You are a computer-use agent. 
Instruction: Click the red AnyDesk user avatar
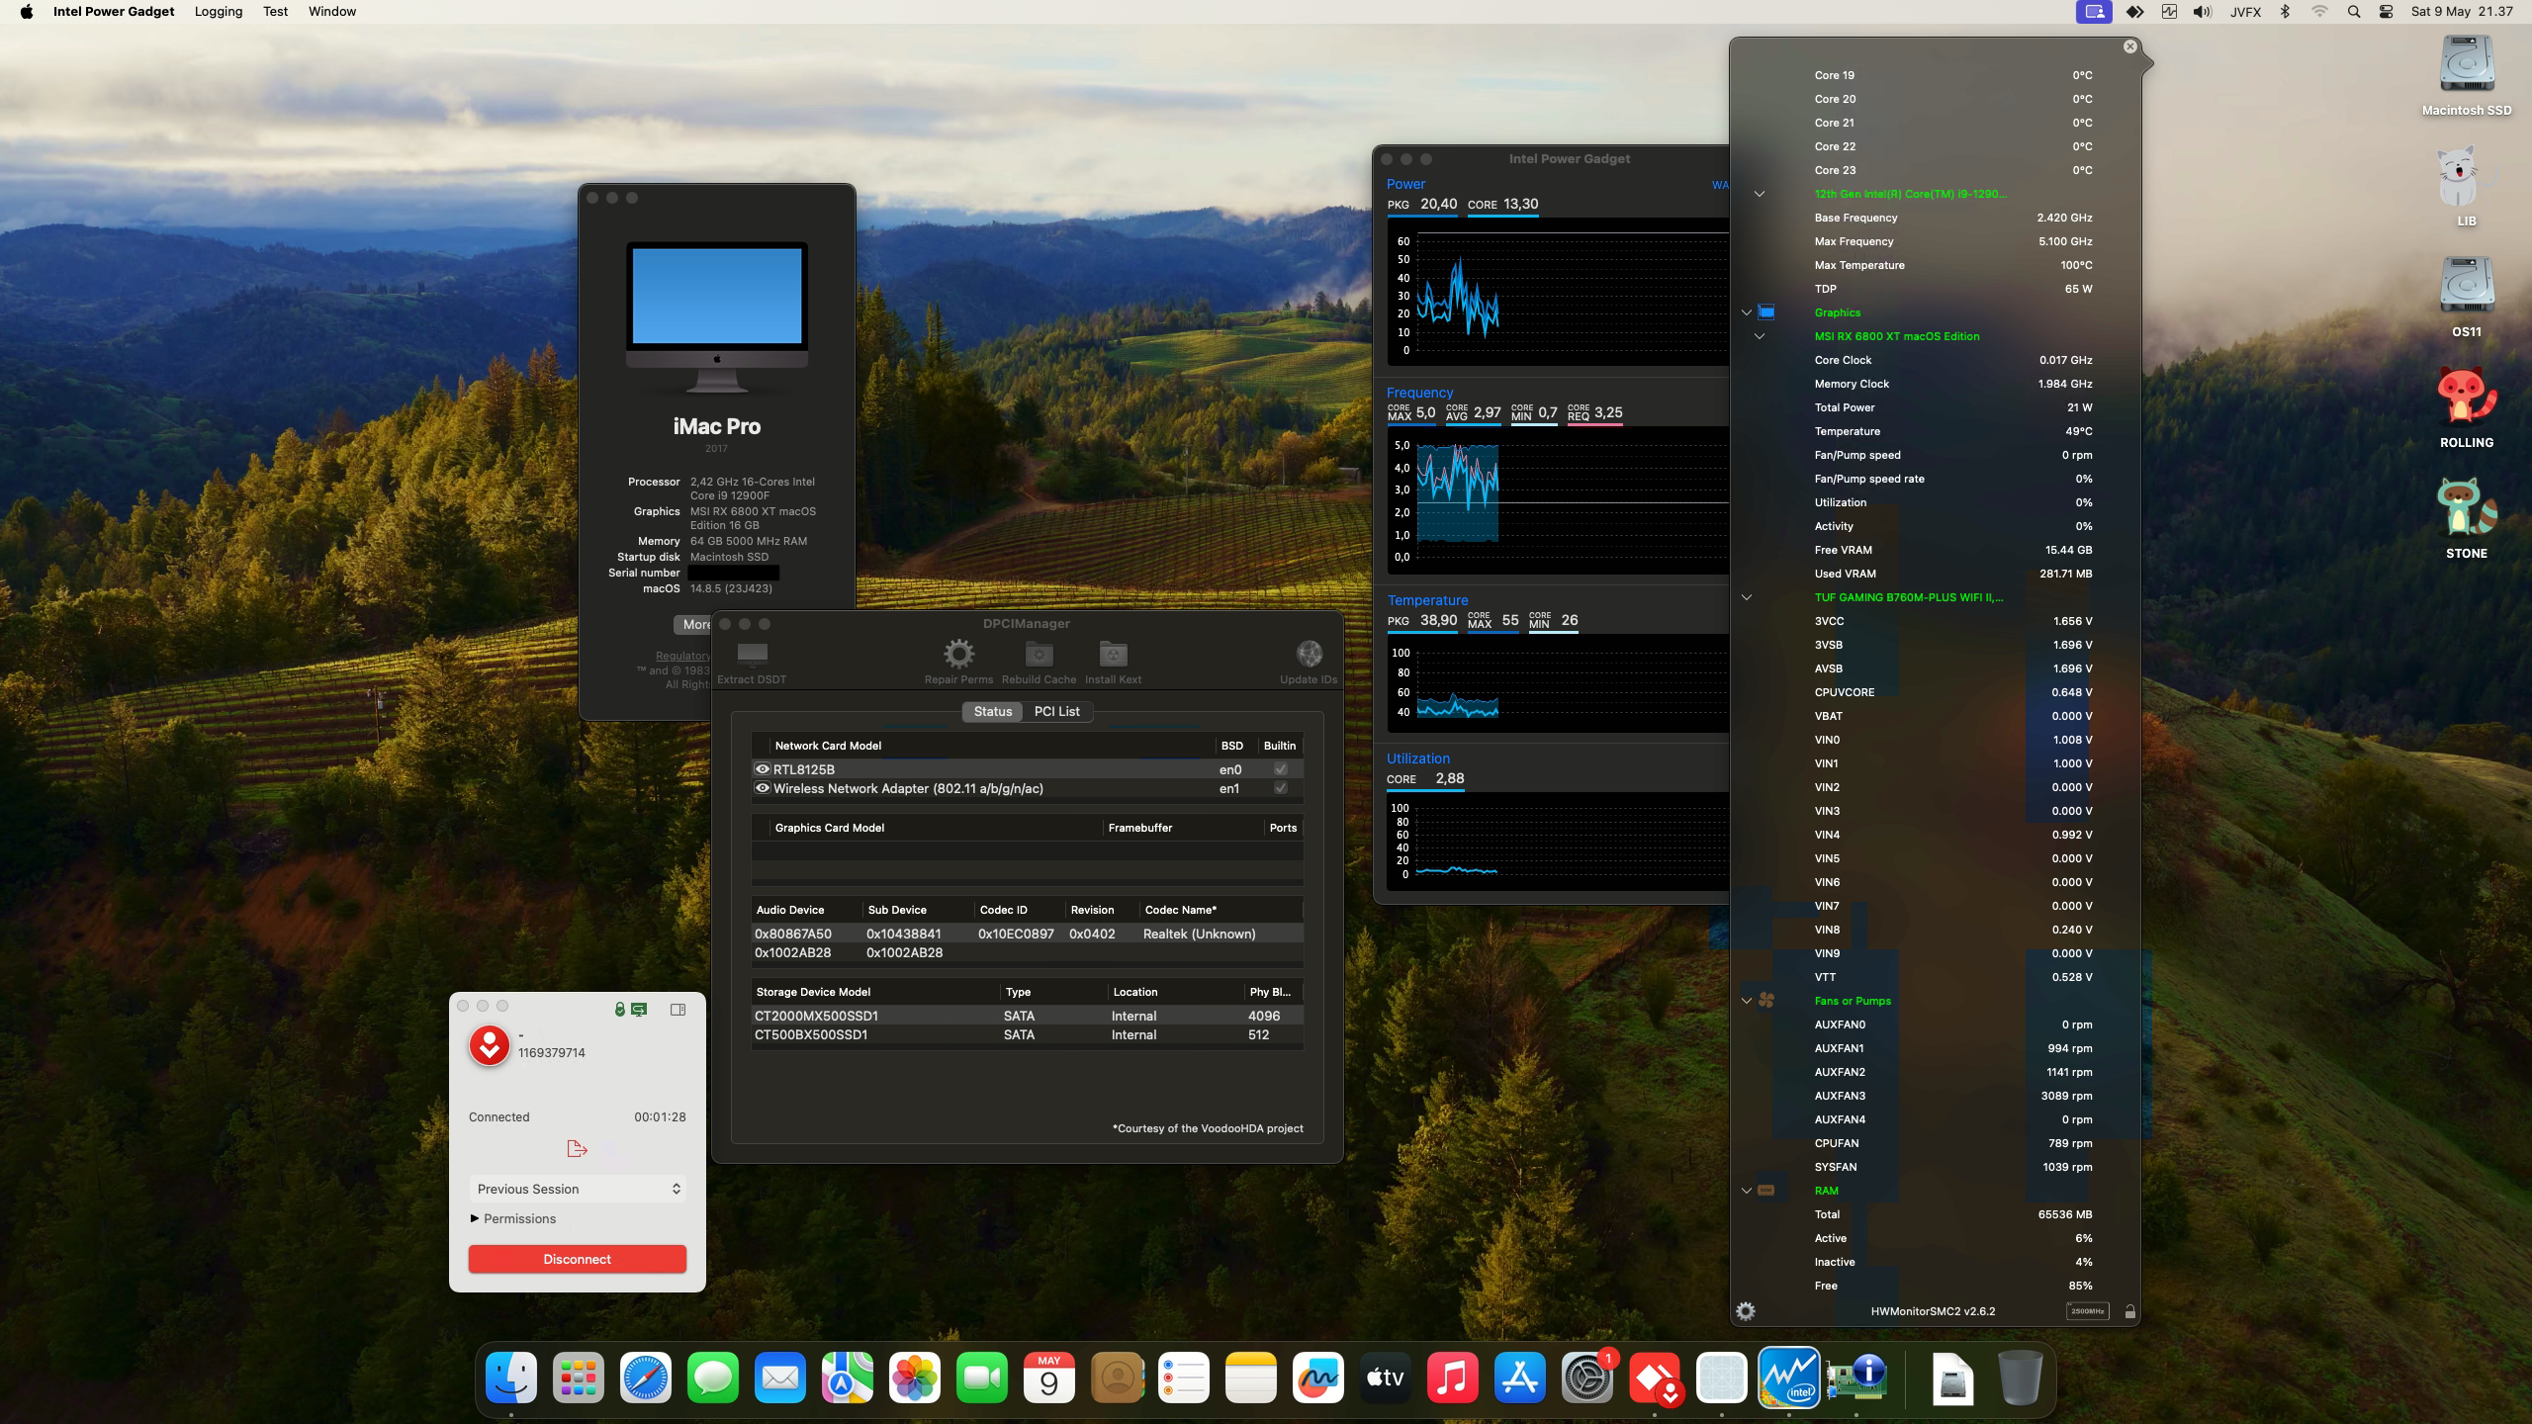[x=489, y=1045]
